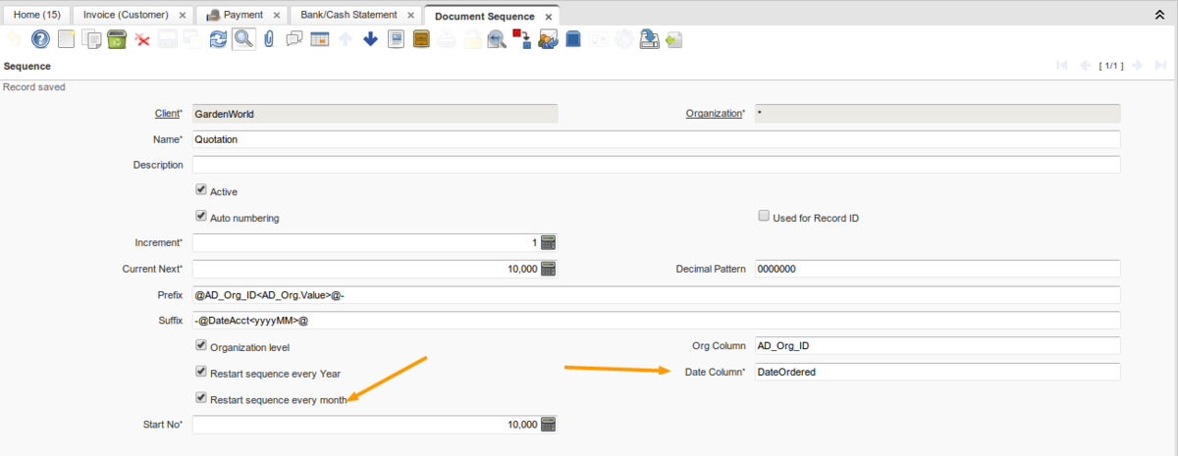
Task: Open calculator button beside Current Next field
Action: pyautogui.click(x=549, y=269)
